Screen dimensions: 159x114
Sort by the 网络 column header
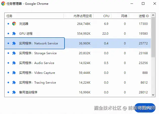120,16
